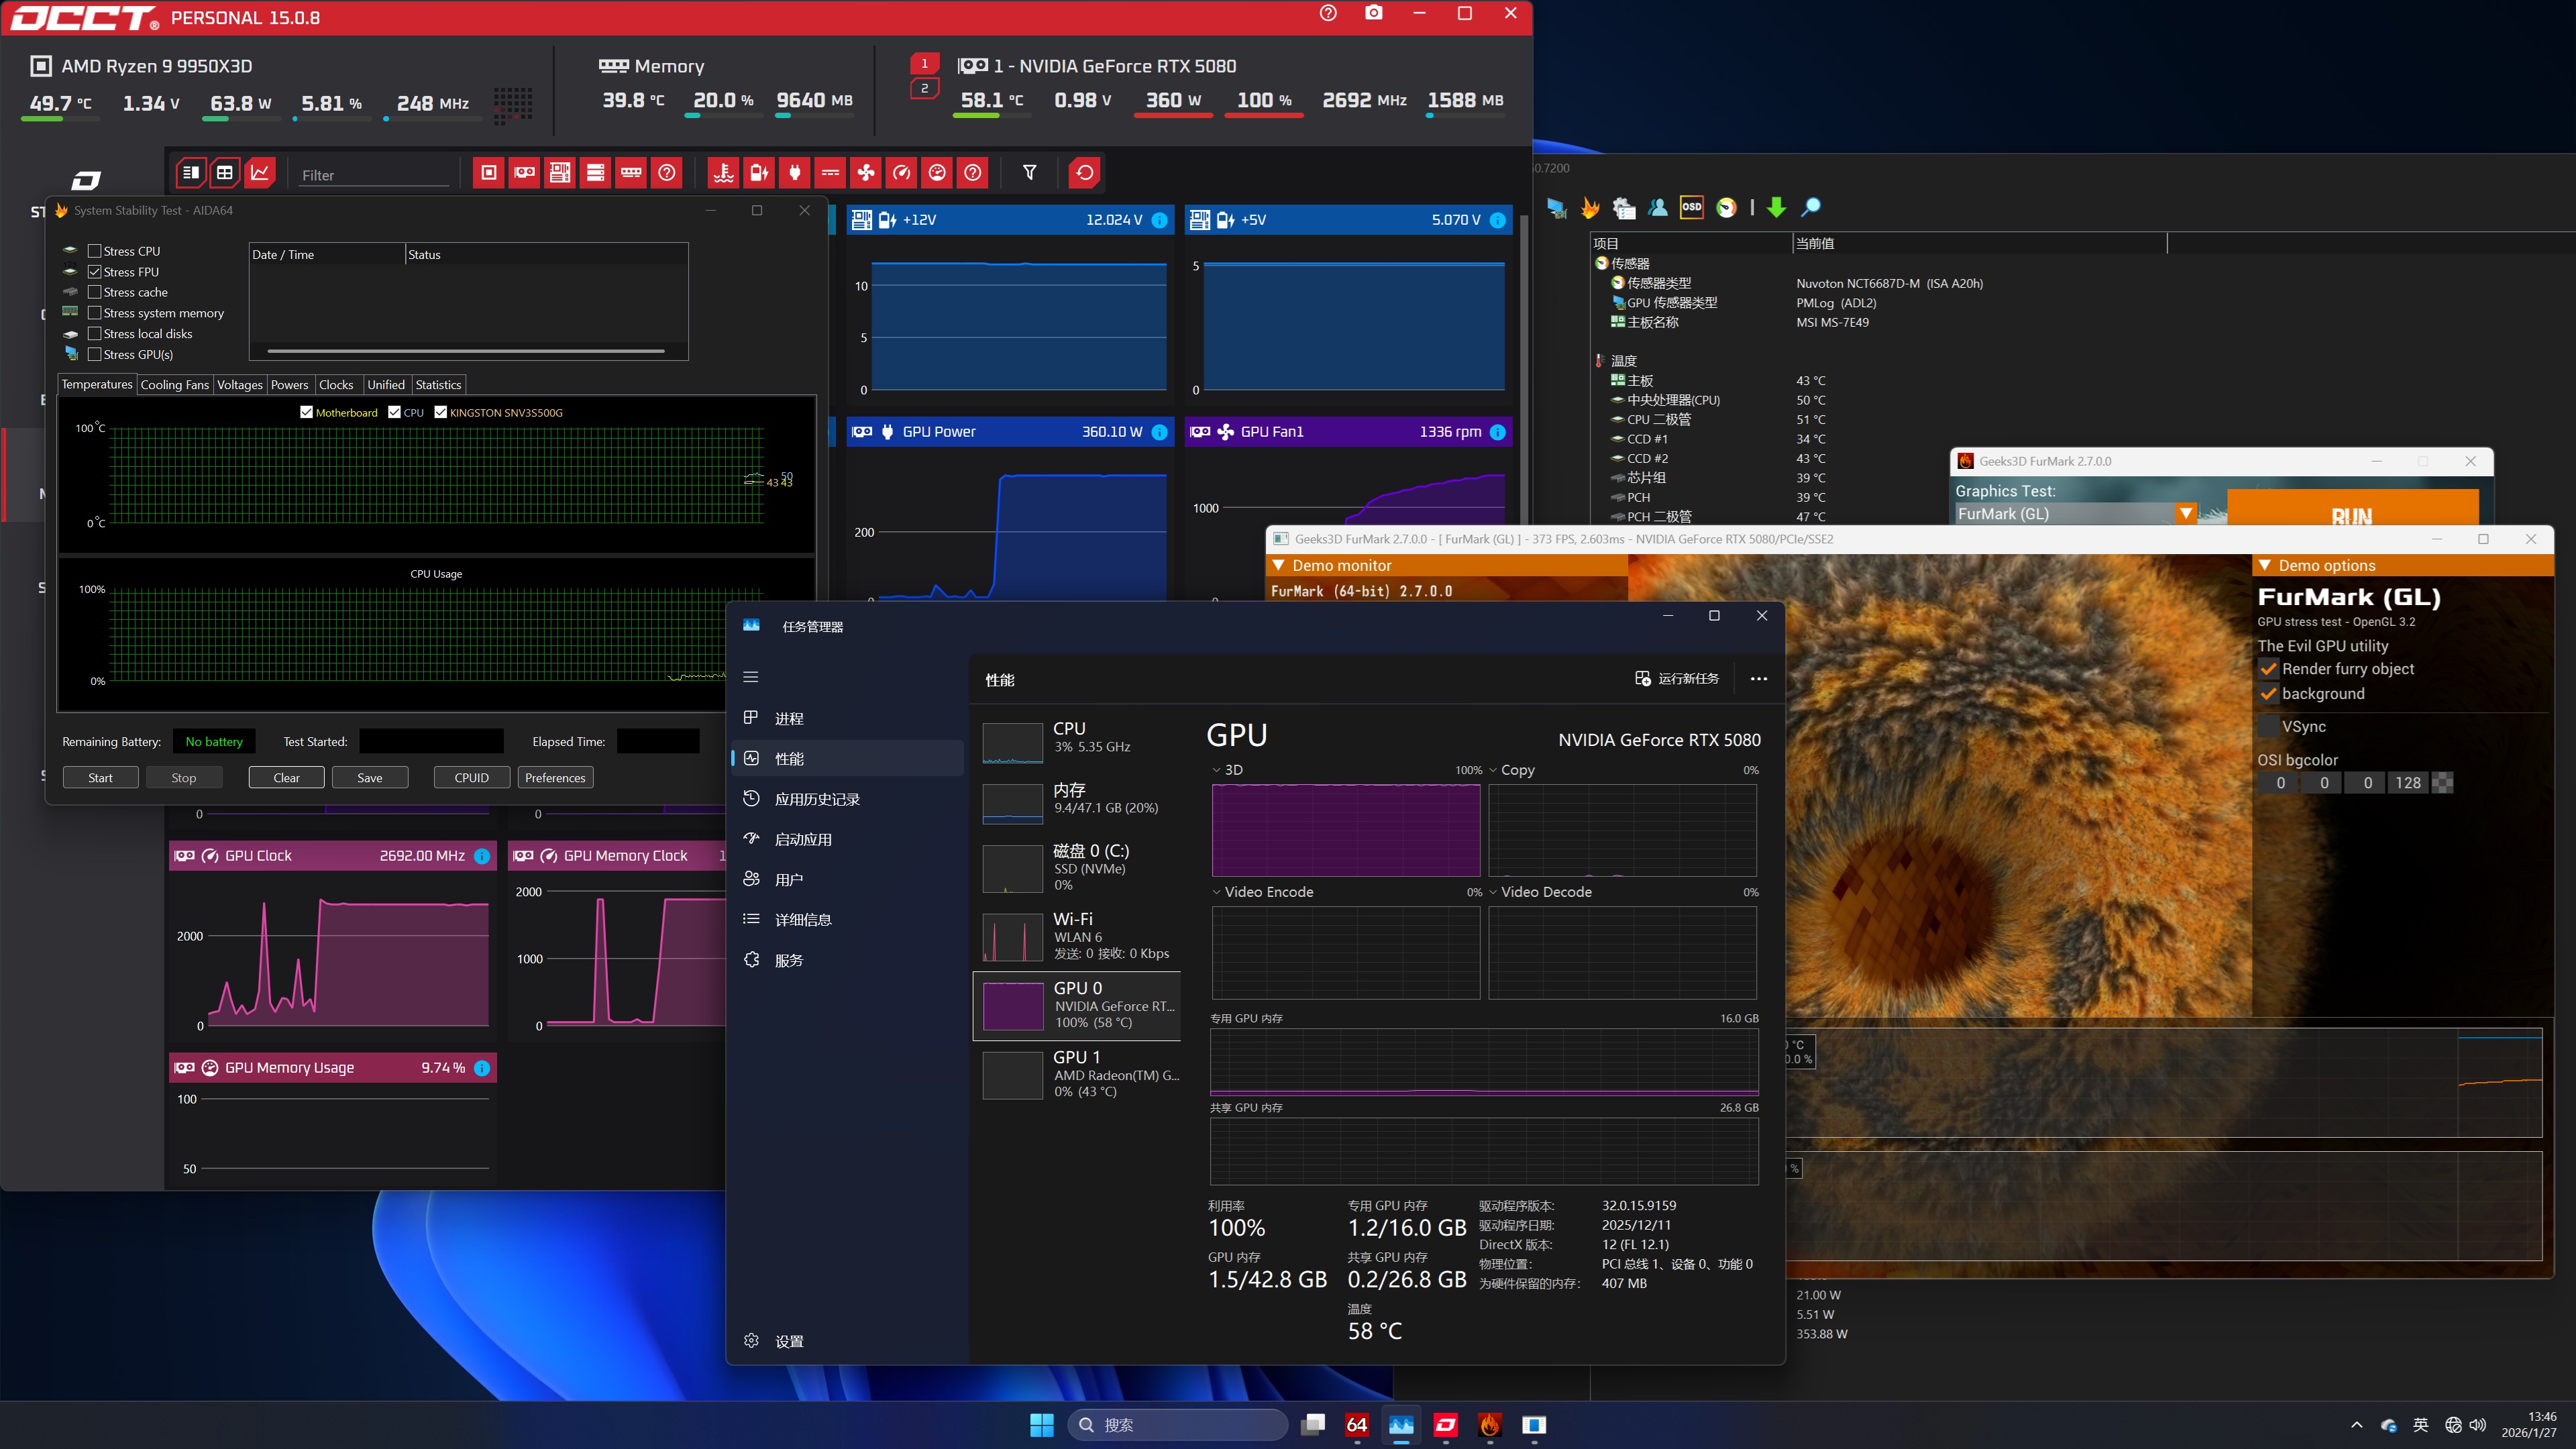The height and width of the screenshot is (1449, 2576).
Task: Open Task Manager hamburger navigation menu
Action: click(751, 677)
